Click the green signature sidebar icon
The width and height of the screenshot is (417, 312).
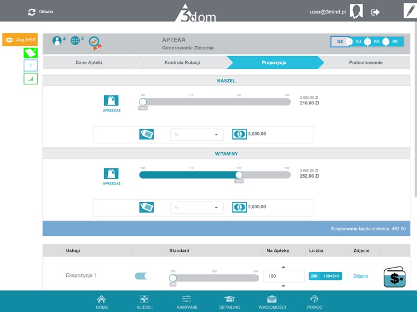coord(31,53)
